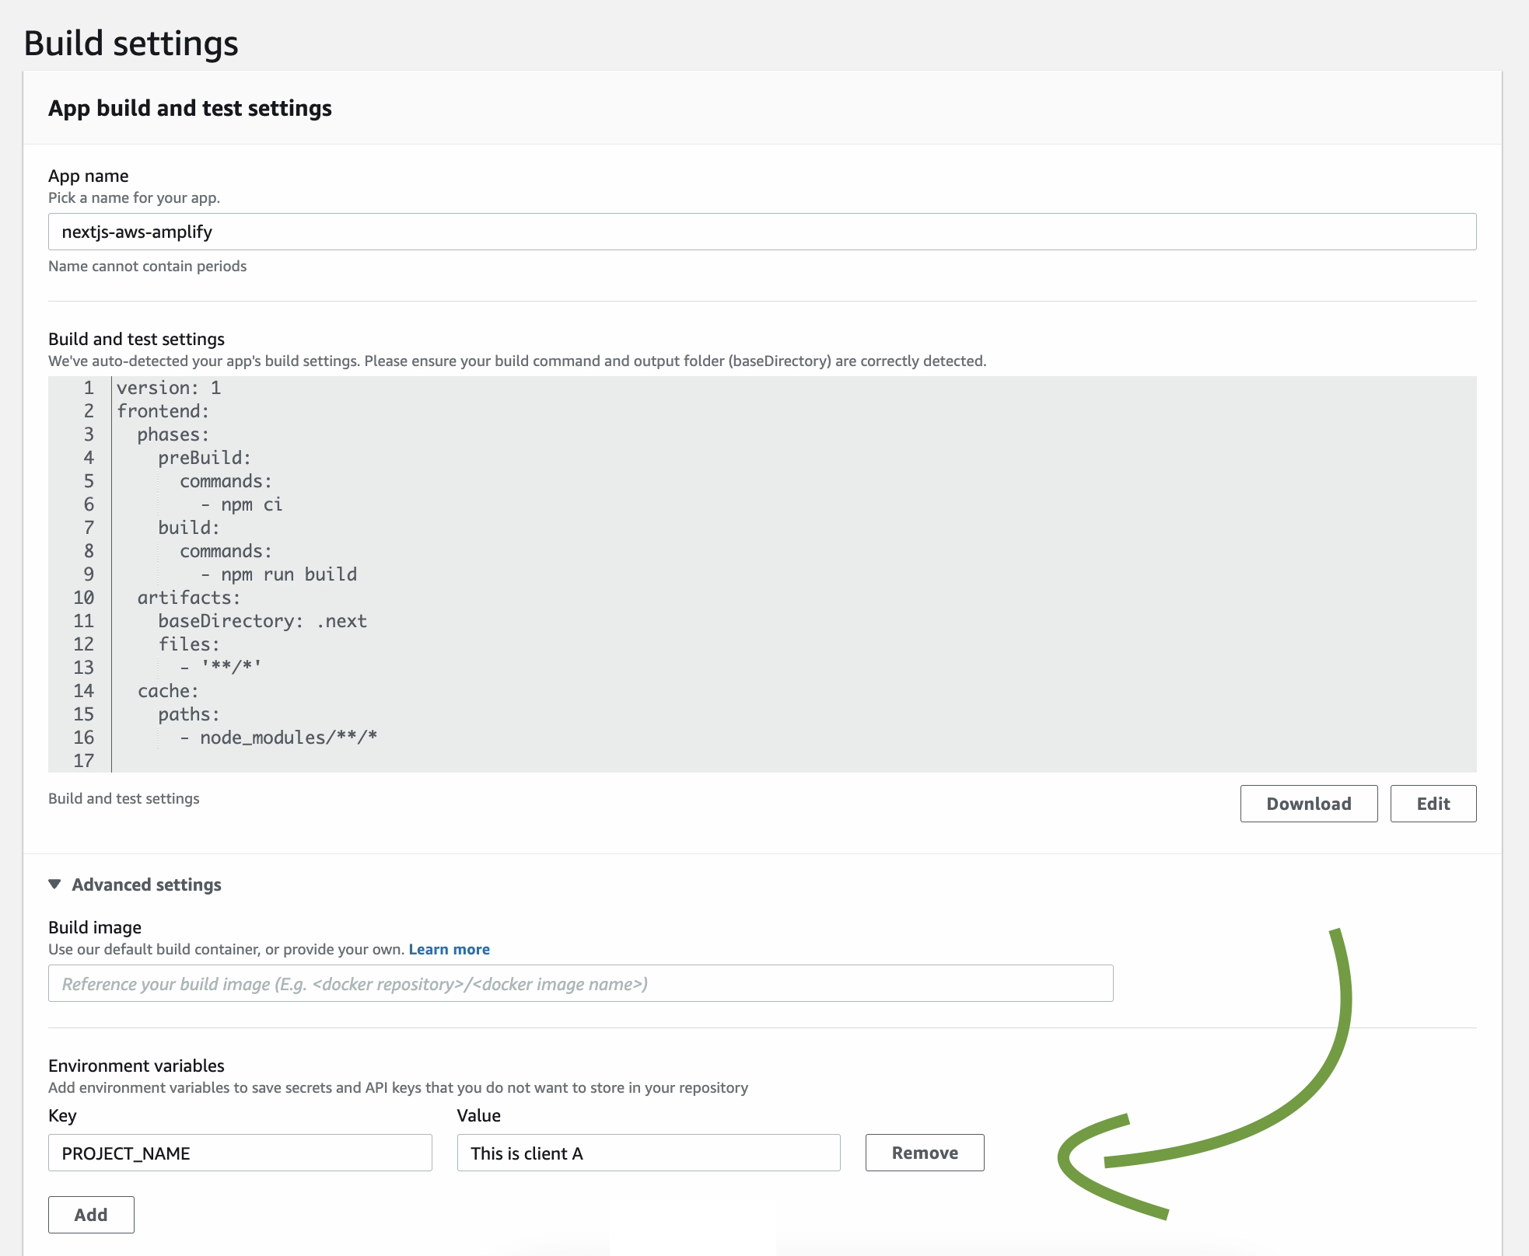The image size is (1529, 1256).
Task: Remove the PROJECT_NAME environment variable
Action: point(924,1153)
